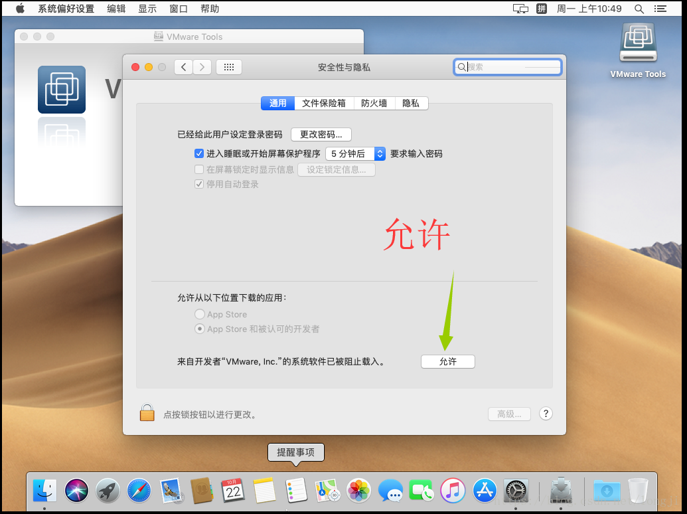Click 允许 button for VMware software
The height and width of the screenshot is (514, 687).
[448, 361]
